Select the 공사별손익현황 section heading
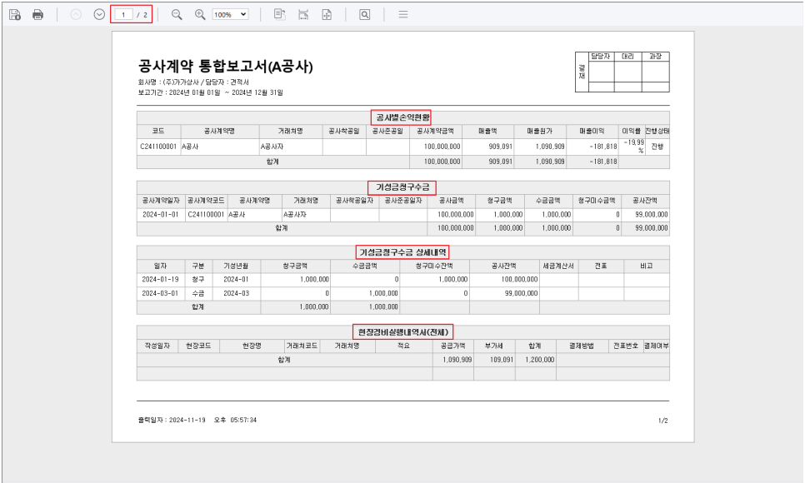Image resolution: width=805 pixels, height=483 pixels. (402, 117)
